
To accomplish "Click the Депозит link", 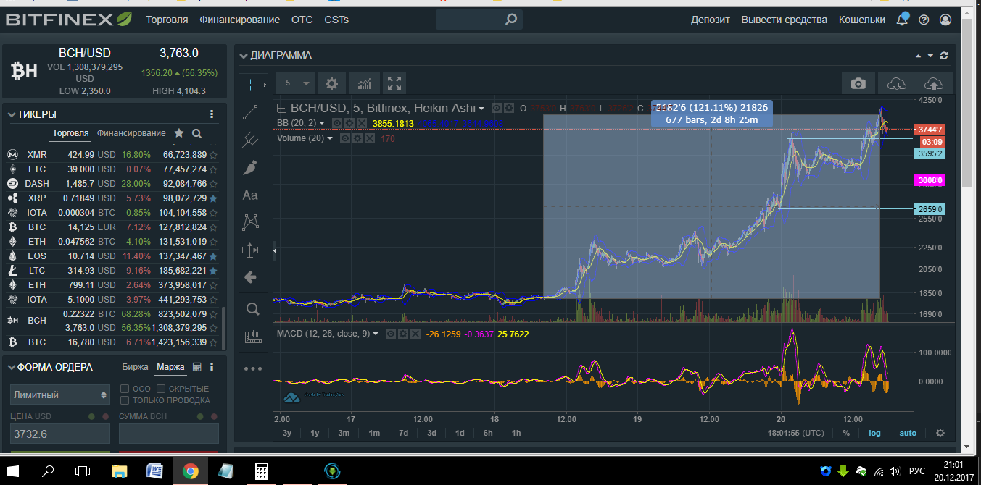I will [711, 20].
